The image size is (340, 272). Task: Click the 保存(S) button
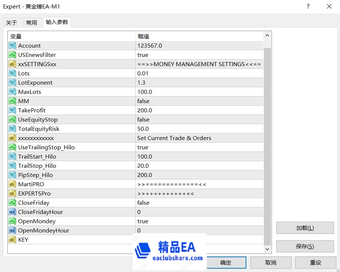point(305,246)
